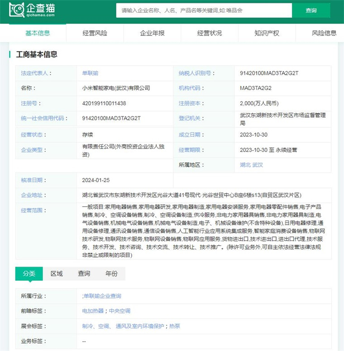
Task: Open the 单联瑜企业查询 link
Action: (x=103, y=296)
